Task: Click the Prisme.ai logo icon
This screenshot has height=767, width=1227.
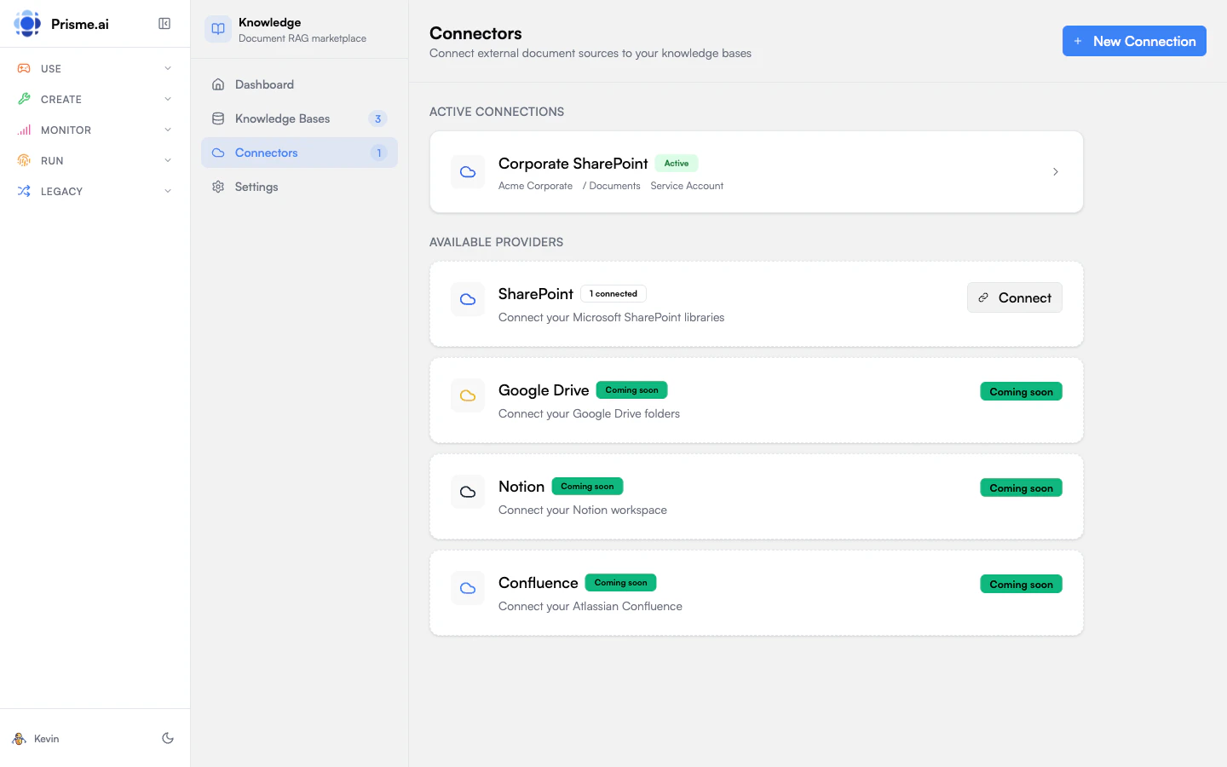Action: point(27,24)
